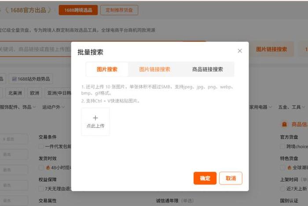This screenshot has height=206, width=308.
Task: Click the 权益保障 label
Action: (x=48, y=179)
